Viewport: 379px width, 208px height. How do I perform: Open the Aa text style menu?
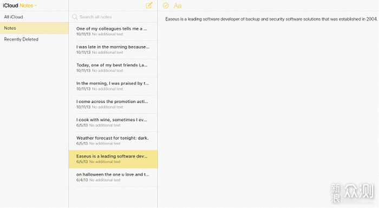pos(178,6)
